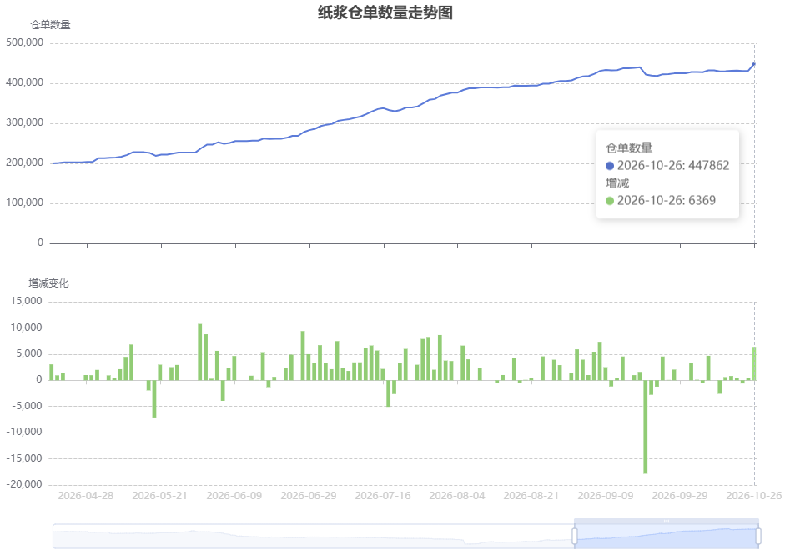The height and width of the screenshot is (550, 785).
Task: Click the largest negative bar near -18,000
Action: [646, 427]
